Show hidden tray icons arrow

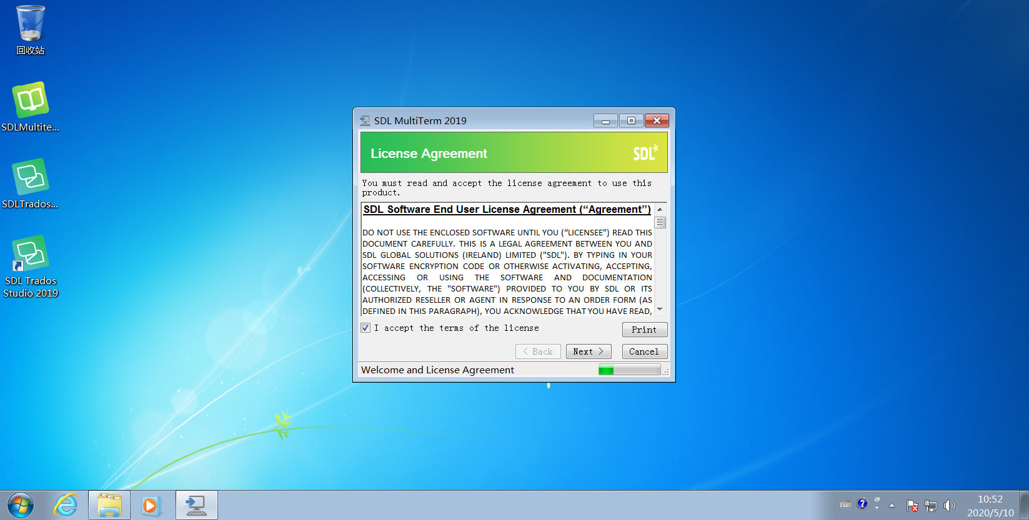coord(892,506)
